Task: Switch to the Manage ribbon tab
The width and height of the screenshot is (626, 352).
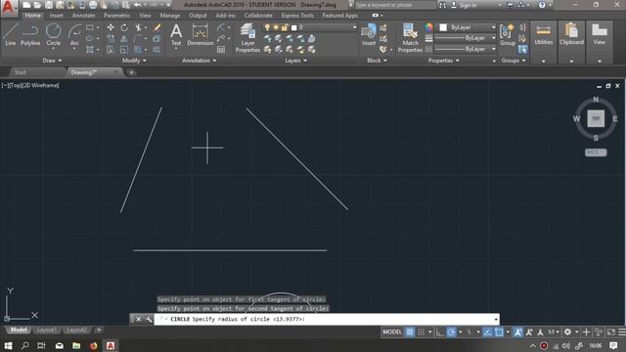Action: [169, 16]
